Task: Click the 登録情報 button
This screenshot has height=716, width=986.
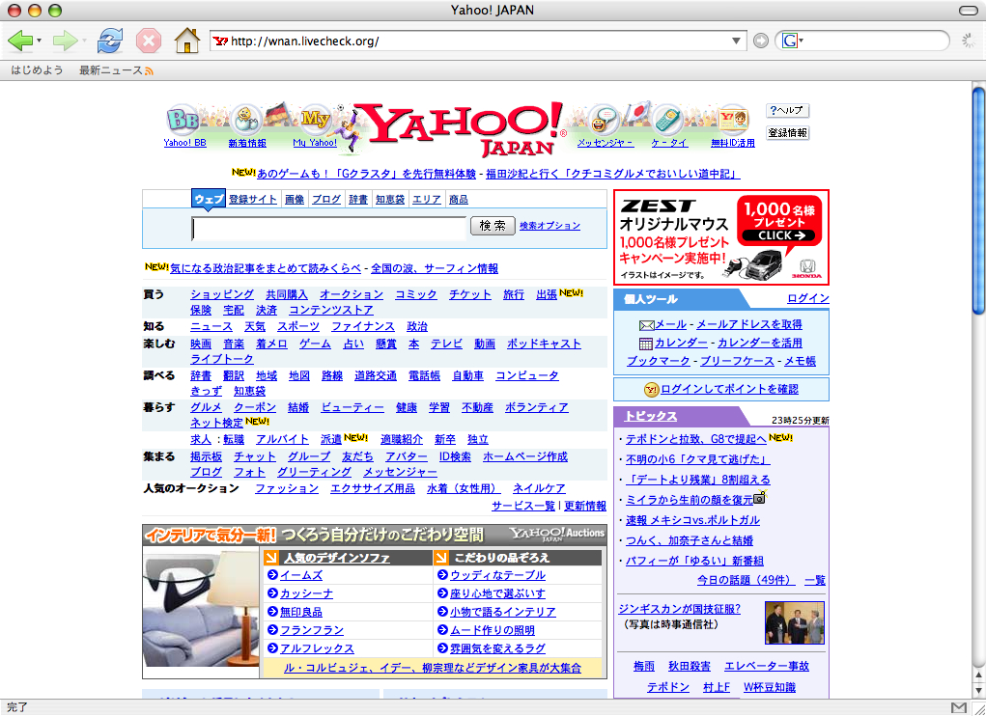Action: pyautogui.click(x=787, y=133)
